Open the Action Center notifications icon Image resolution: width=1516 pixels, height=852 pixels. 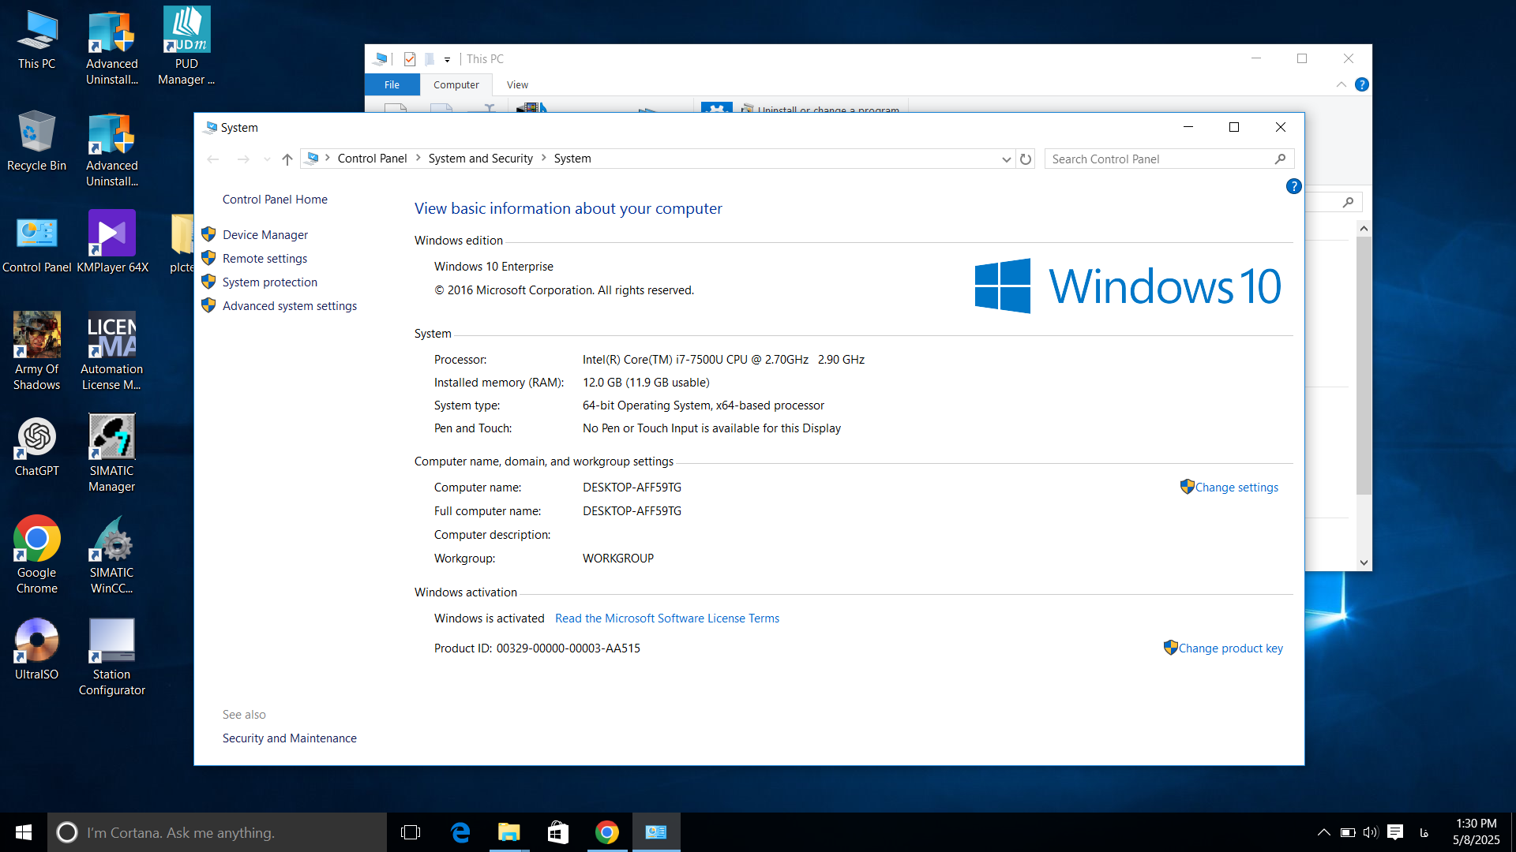point(1395,832)
